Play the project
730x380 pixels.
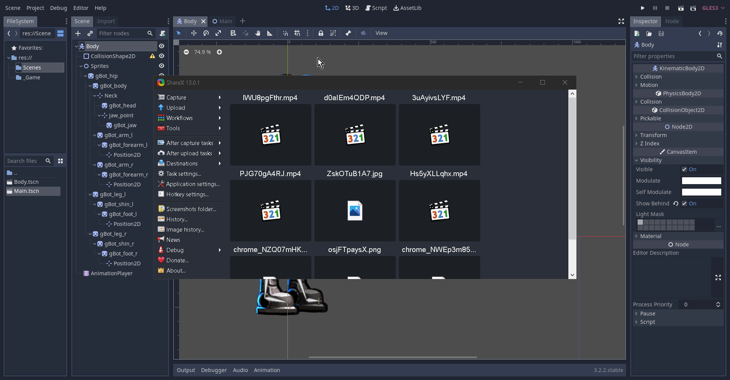point(643,8)
